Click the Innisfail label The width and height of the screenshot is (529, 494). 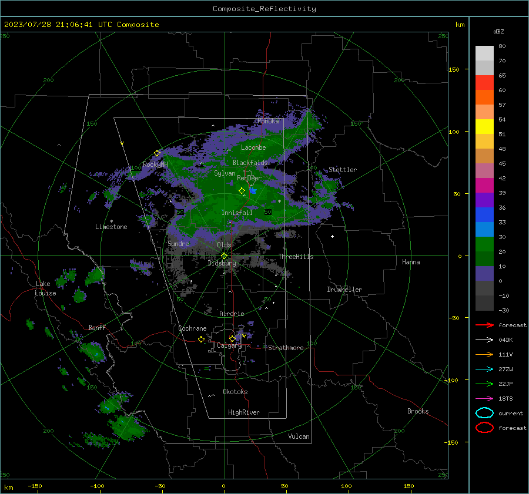tap(237, 213)
